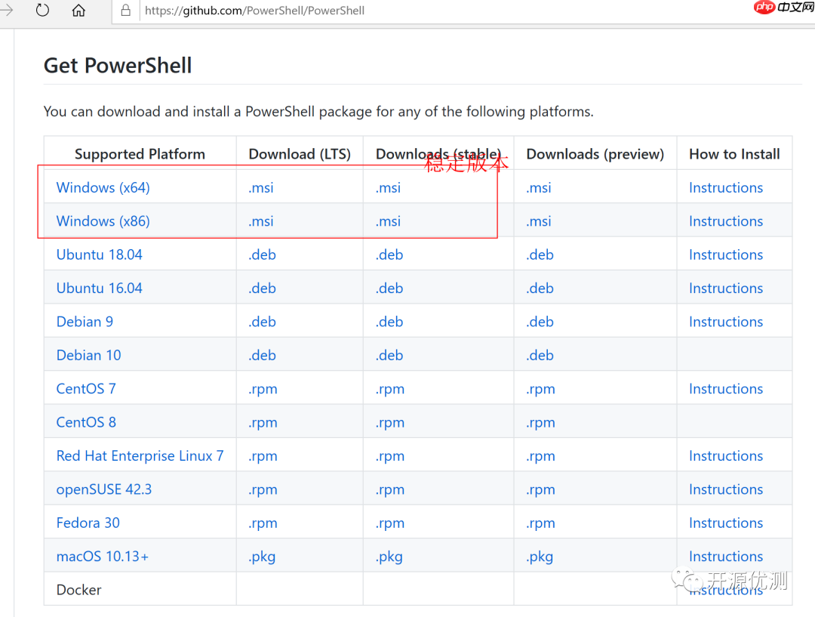
Task: Open the Red Hat Enterprise Linux 7 link
Action: tap(140, 456)
